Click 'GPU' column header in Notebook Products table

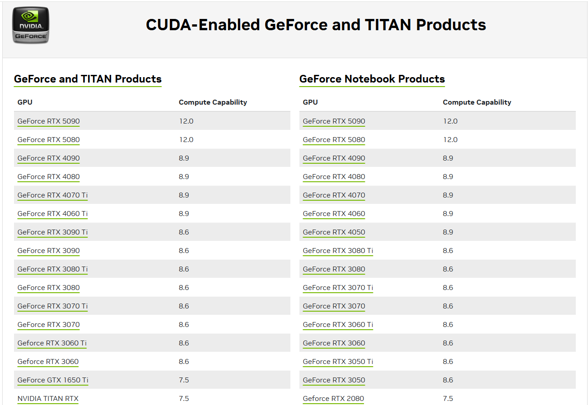[x=310, y=102]
